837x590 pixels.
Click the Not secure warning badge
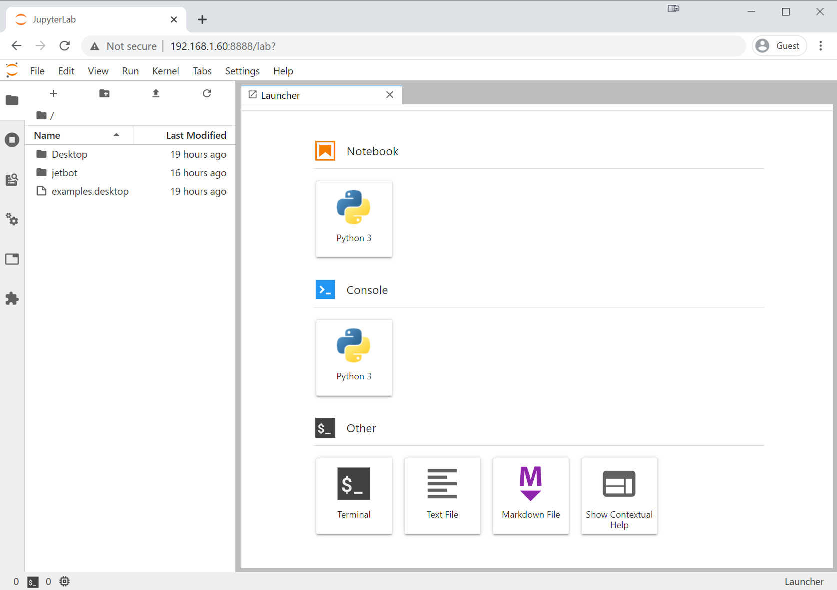tap(123, 46)
